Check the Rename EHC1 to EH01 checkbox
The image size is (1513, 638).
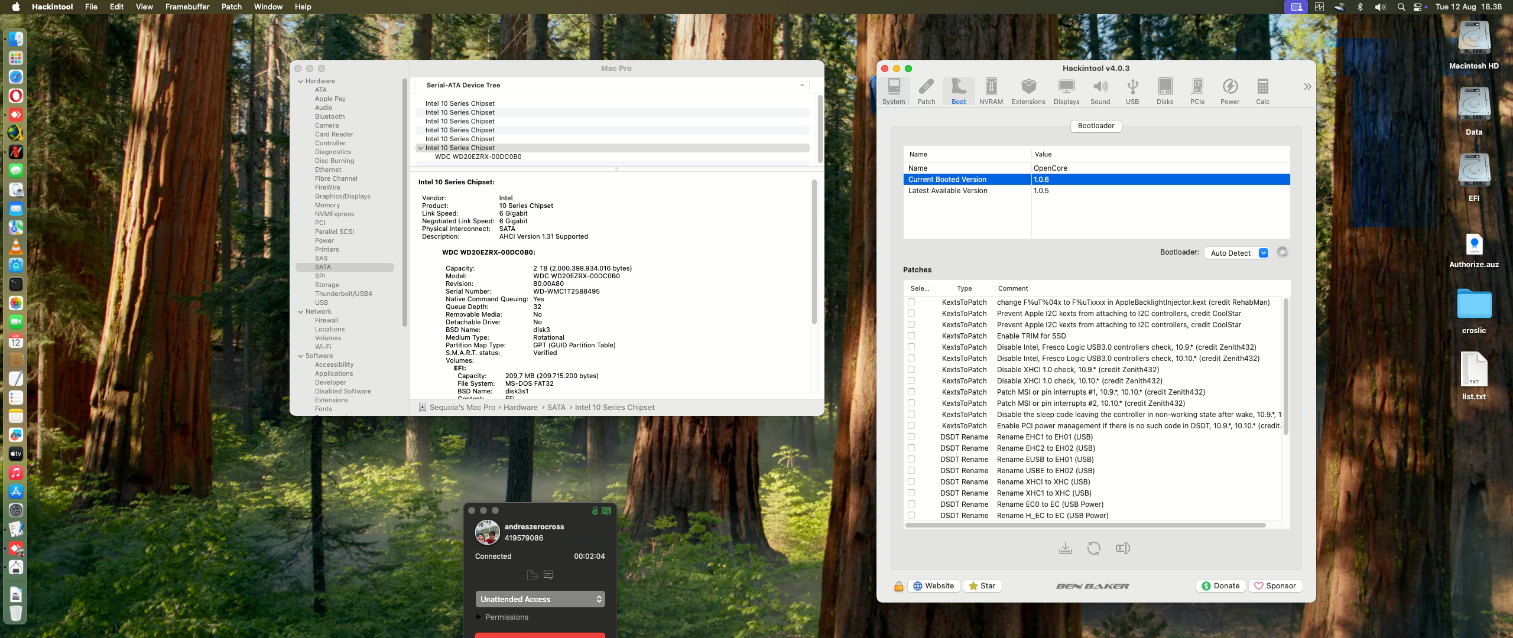[x=911, y=437]
